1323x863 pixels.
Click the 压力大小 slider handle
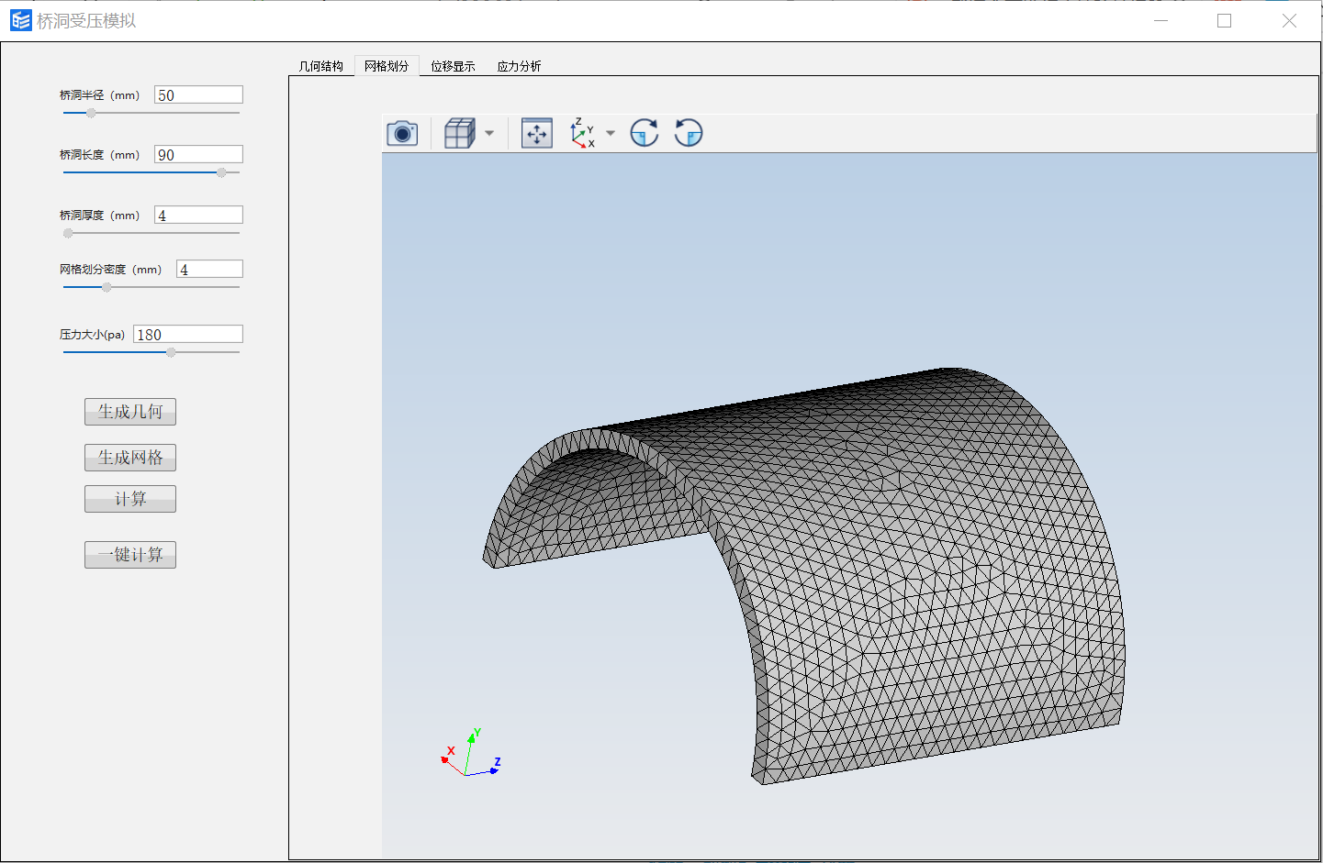click(x=171, y=352)
